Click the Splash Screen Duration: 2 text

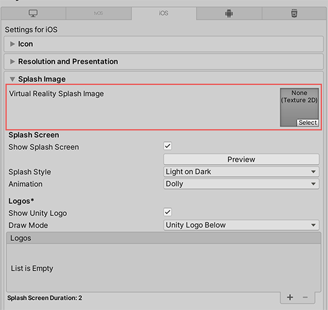click(x=44, y=298)
